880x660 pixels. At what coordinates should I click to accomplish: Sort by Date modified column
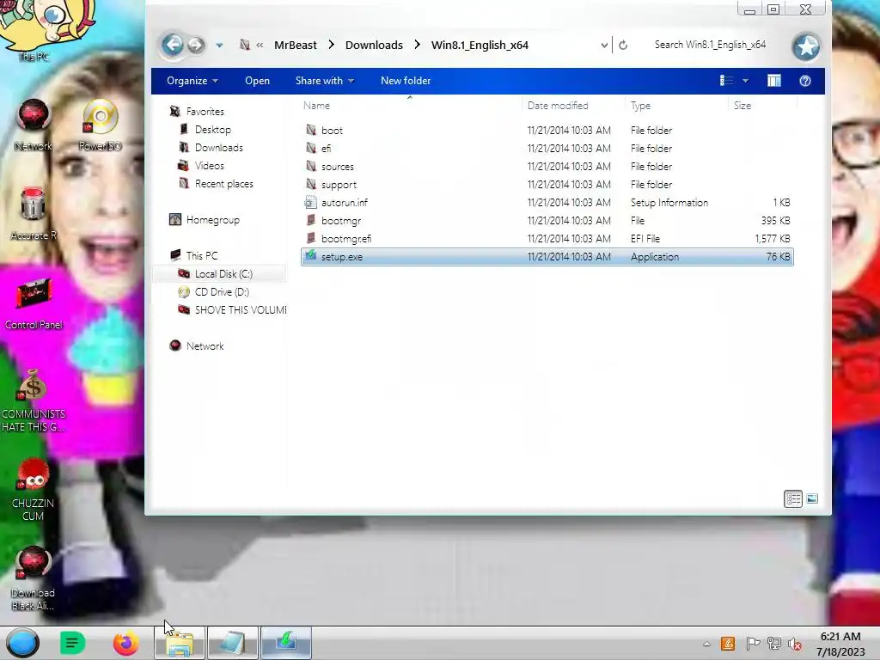(558, 105)
